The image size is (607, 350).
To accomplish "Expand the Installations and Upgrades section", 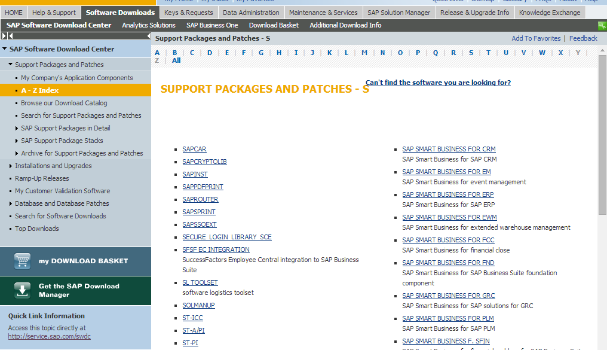I will click(10, 166).
